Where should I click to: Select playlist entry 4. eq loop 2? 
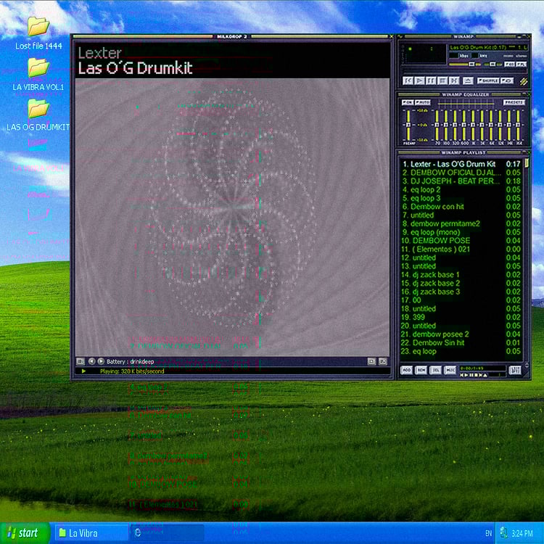[461, 189]
